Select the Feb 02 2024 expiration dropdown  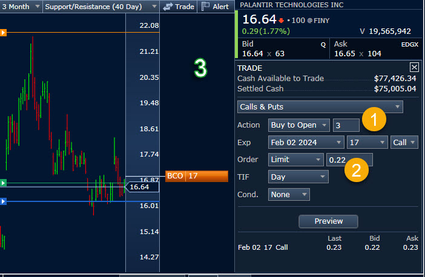coord(306,143)
